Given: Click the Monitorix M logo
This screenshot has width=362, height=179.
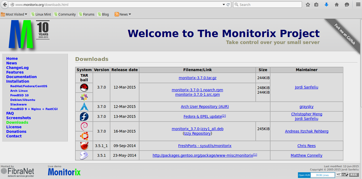Looking at the screenshot, I should pyautogui.click(x=21, y=34).
